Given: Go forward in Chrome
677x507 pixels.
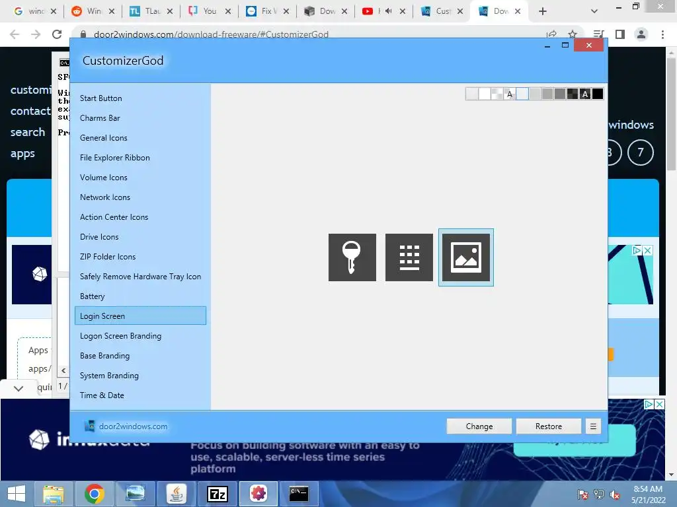Looking at the screenshot, I should (x=36, y=34).
